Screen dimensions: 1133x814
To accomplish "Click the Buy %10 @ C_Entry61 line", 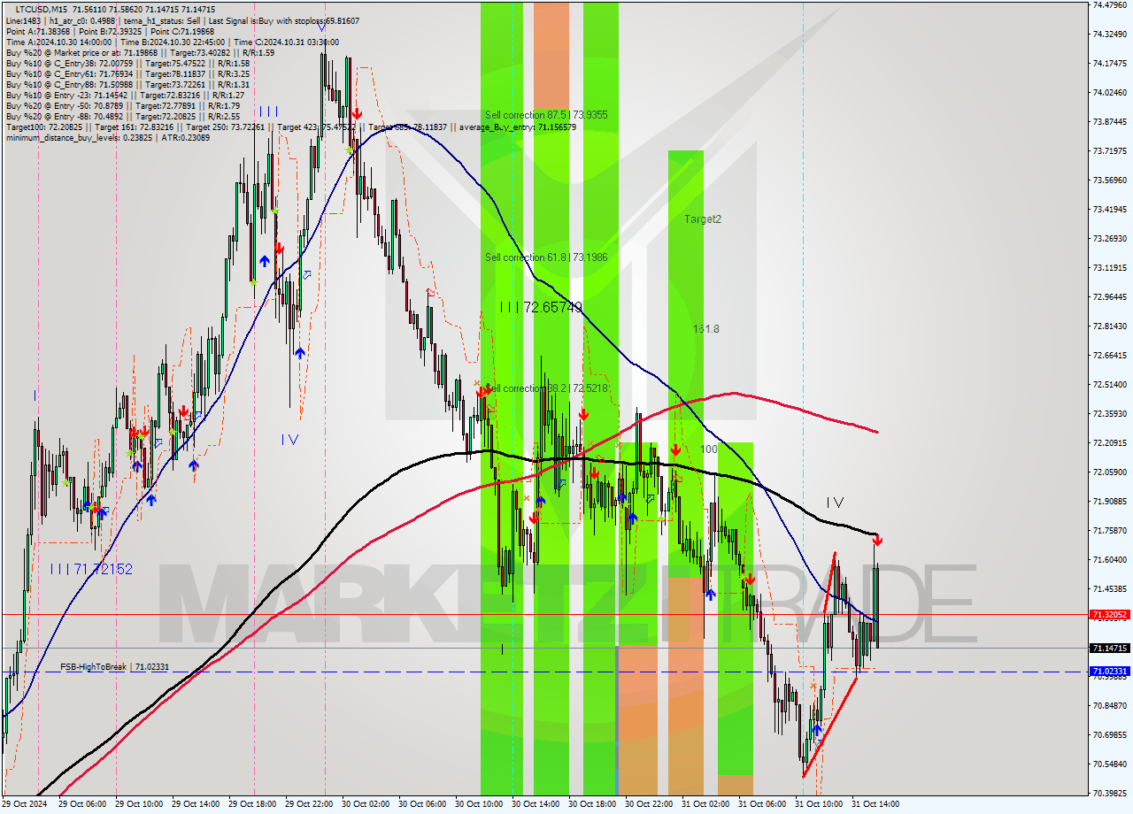I will (x=127, y=73).
